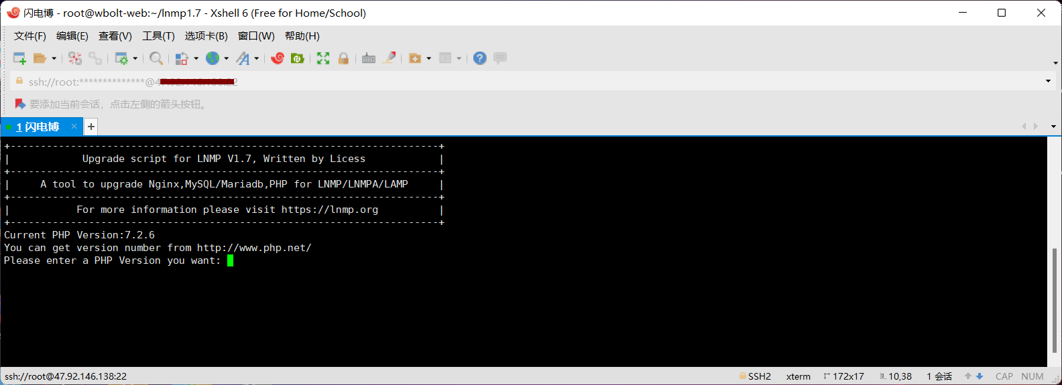
Task: Expand the globe encoding dropdown arrow
Action: click(x=227, y=59)
